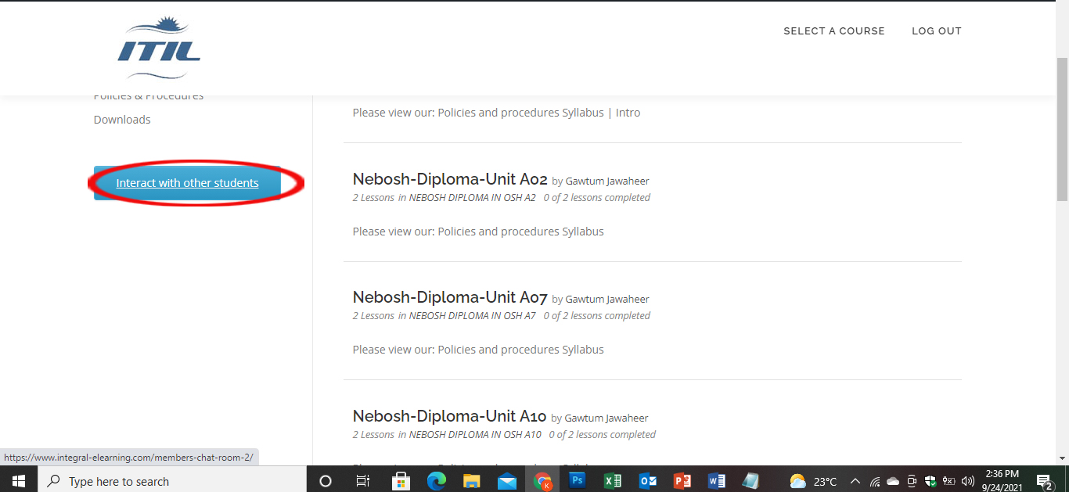Click the description text under Unit A02
Viewport: 1069px width, 492px height.
click(478, 232)
